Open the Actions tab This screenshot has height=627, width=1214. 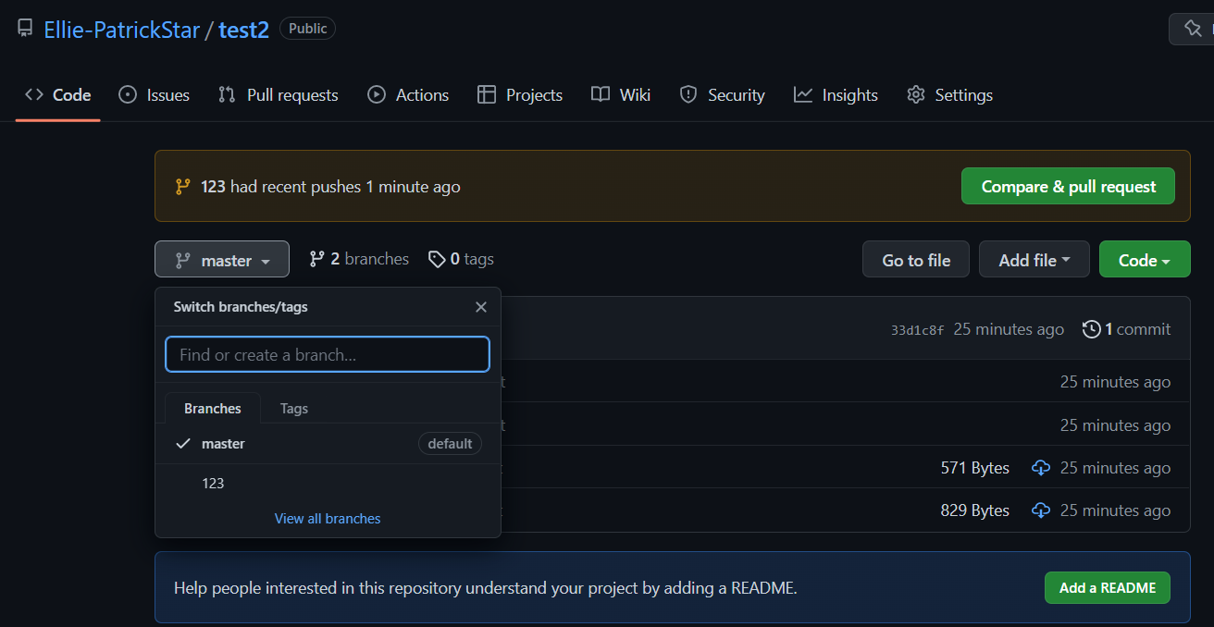click(x=408, y=94)
